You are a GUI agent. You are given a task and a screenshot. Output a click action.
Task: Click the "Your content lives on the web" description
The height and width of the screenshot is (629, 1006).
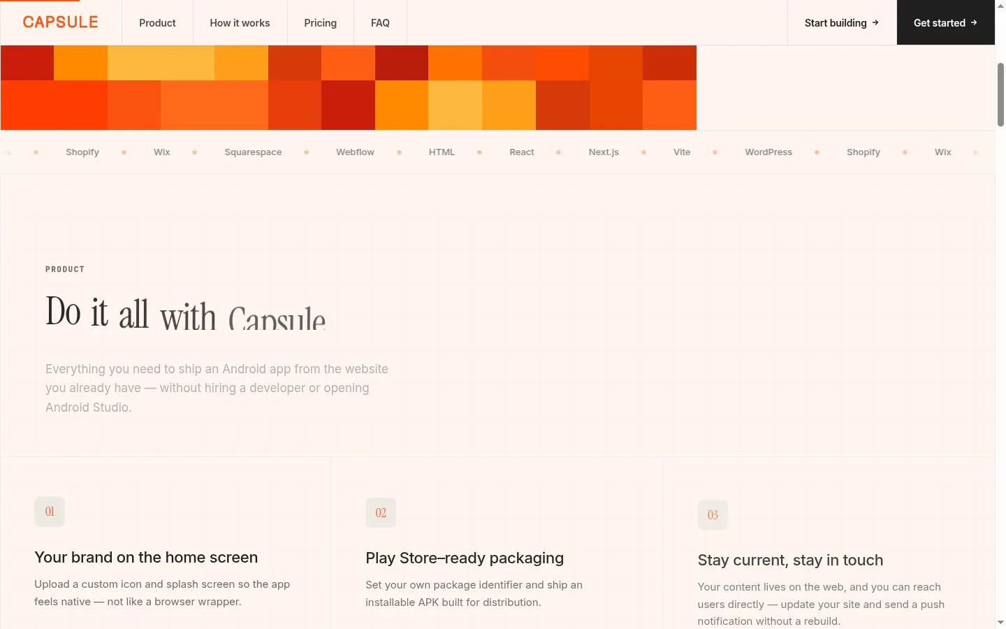821,604
